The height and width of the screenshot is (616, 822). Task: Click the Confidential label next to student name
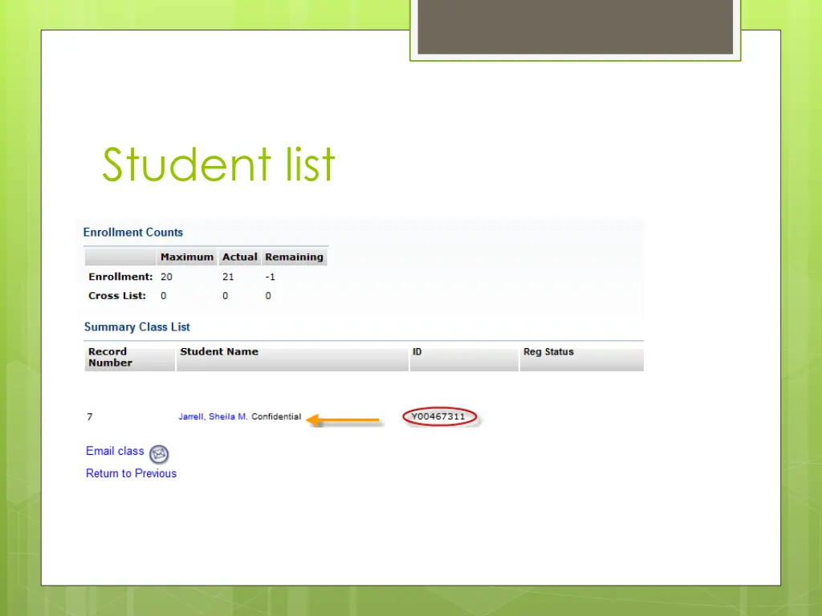click(276, 416)
